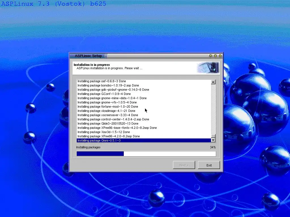Select the row 'gnome-vfs-1.0.5-4 Done'
Image resolution: width=290 pixels, height=217 pixels.
click(x=144, y=102)
